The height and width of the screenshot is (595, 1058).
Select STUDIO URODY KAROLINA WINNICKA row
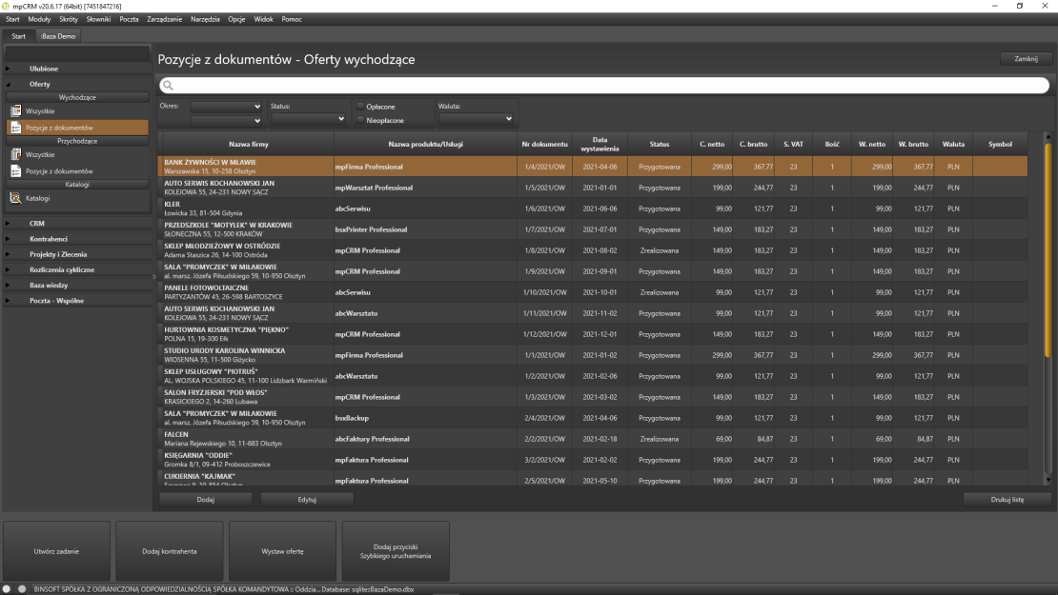pos(593,355)
